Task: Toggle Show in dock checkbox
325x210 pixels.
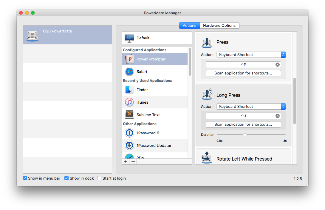Action: 66,178
